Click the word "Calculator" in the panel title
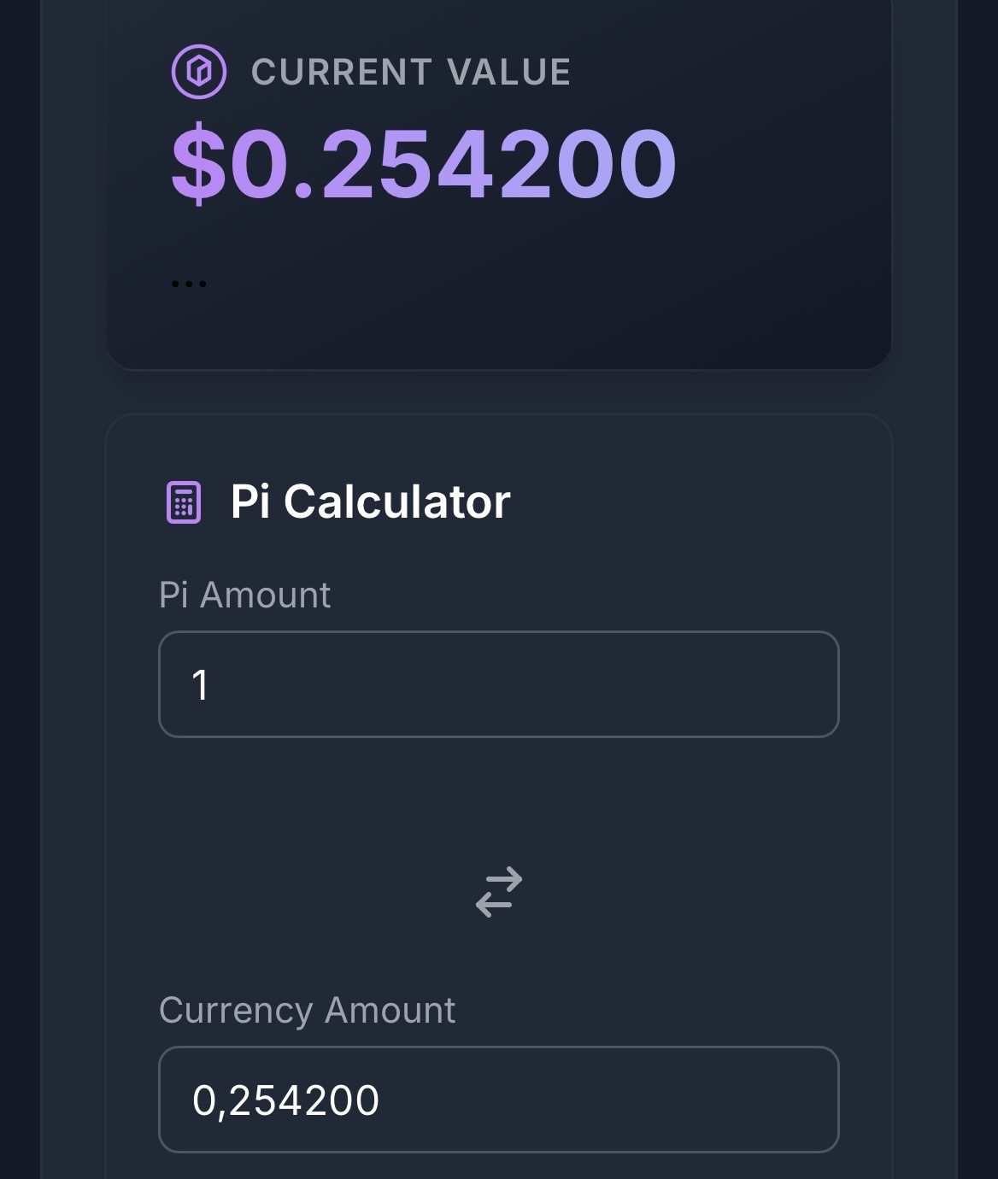The width and height of the screenshot is (998, 1179). [397, 502]
